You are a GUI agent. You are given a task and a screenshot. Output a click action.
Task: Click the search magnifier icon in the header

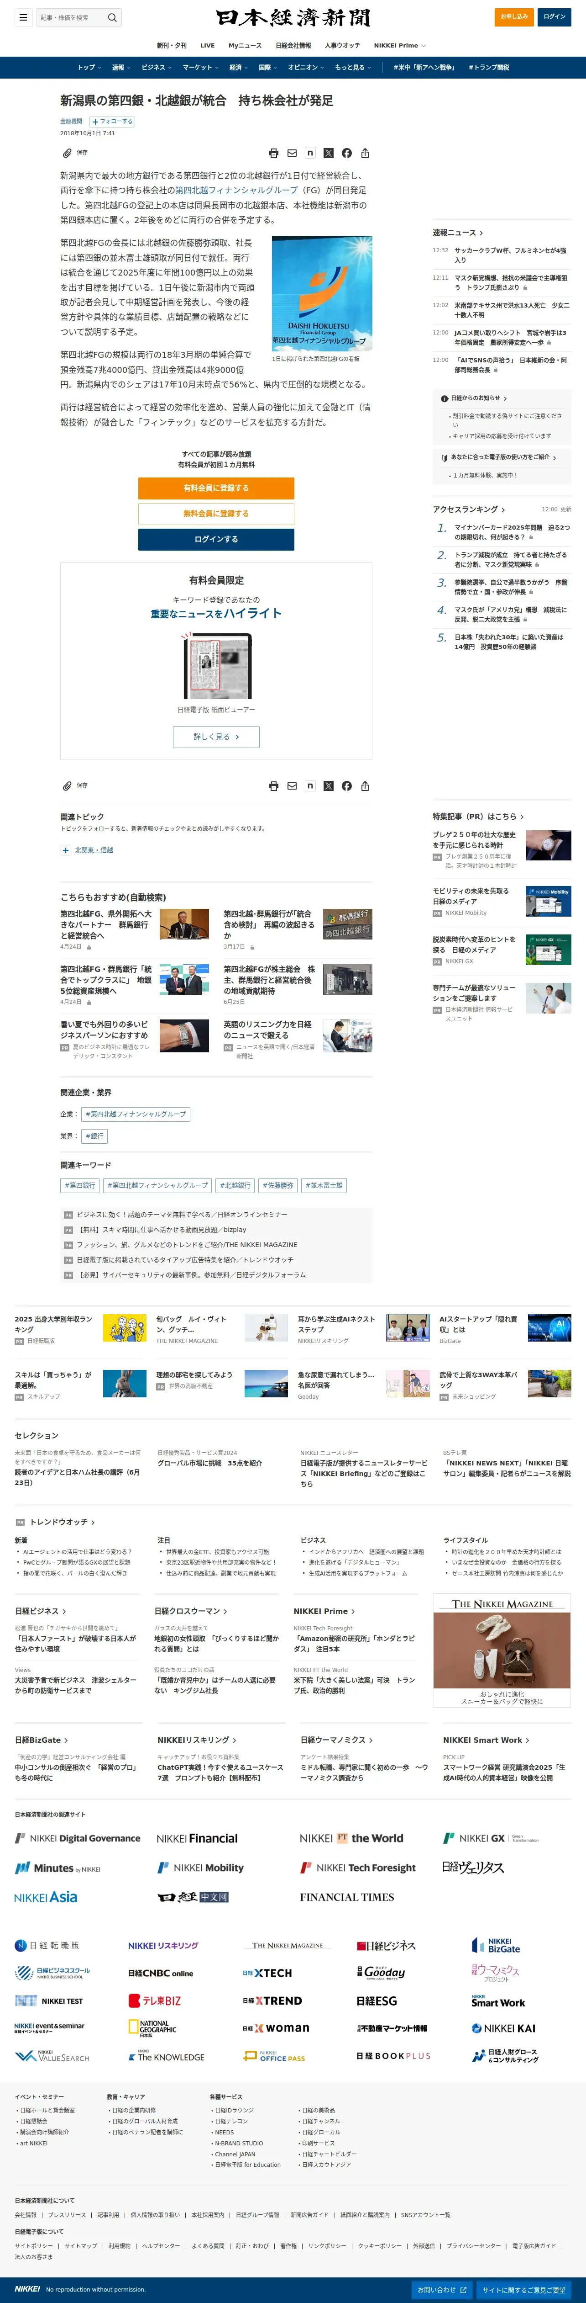point(112,17)
